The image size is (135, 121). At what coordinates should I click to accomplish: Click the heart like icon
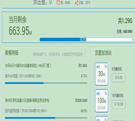point(58,3)
